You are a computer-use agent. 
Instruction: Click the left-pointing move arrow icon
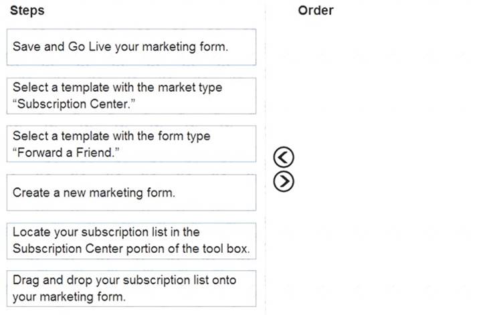click(x=284, y=157)
